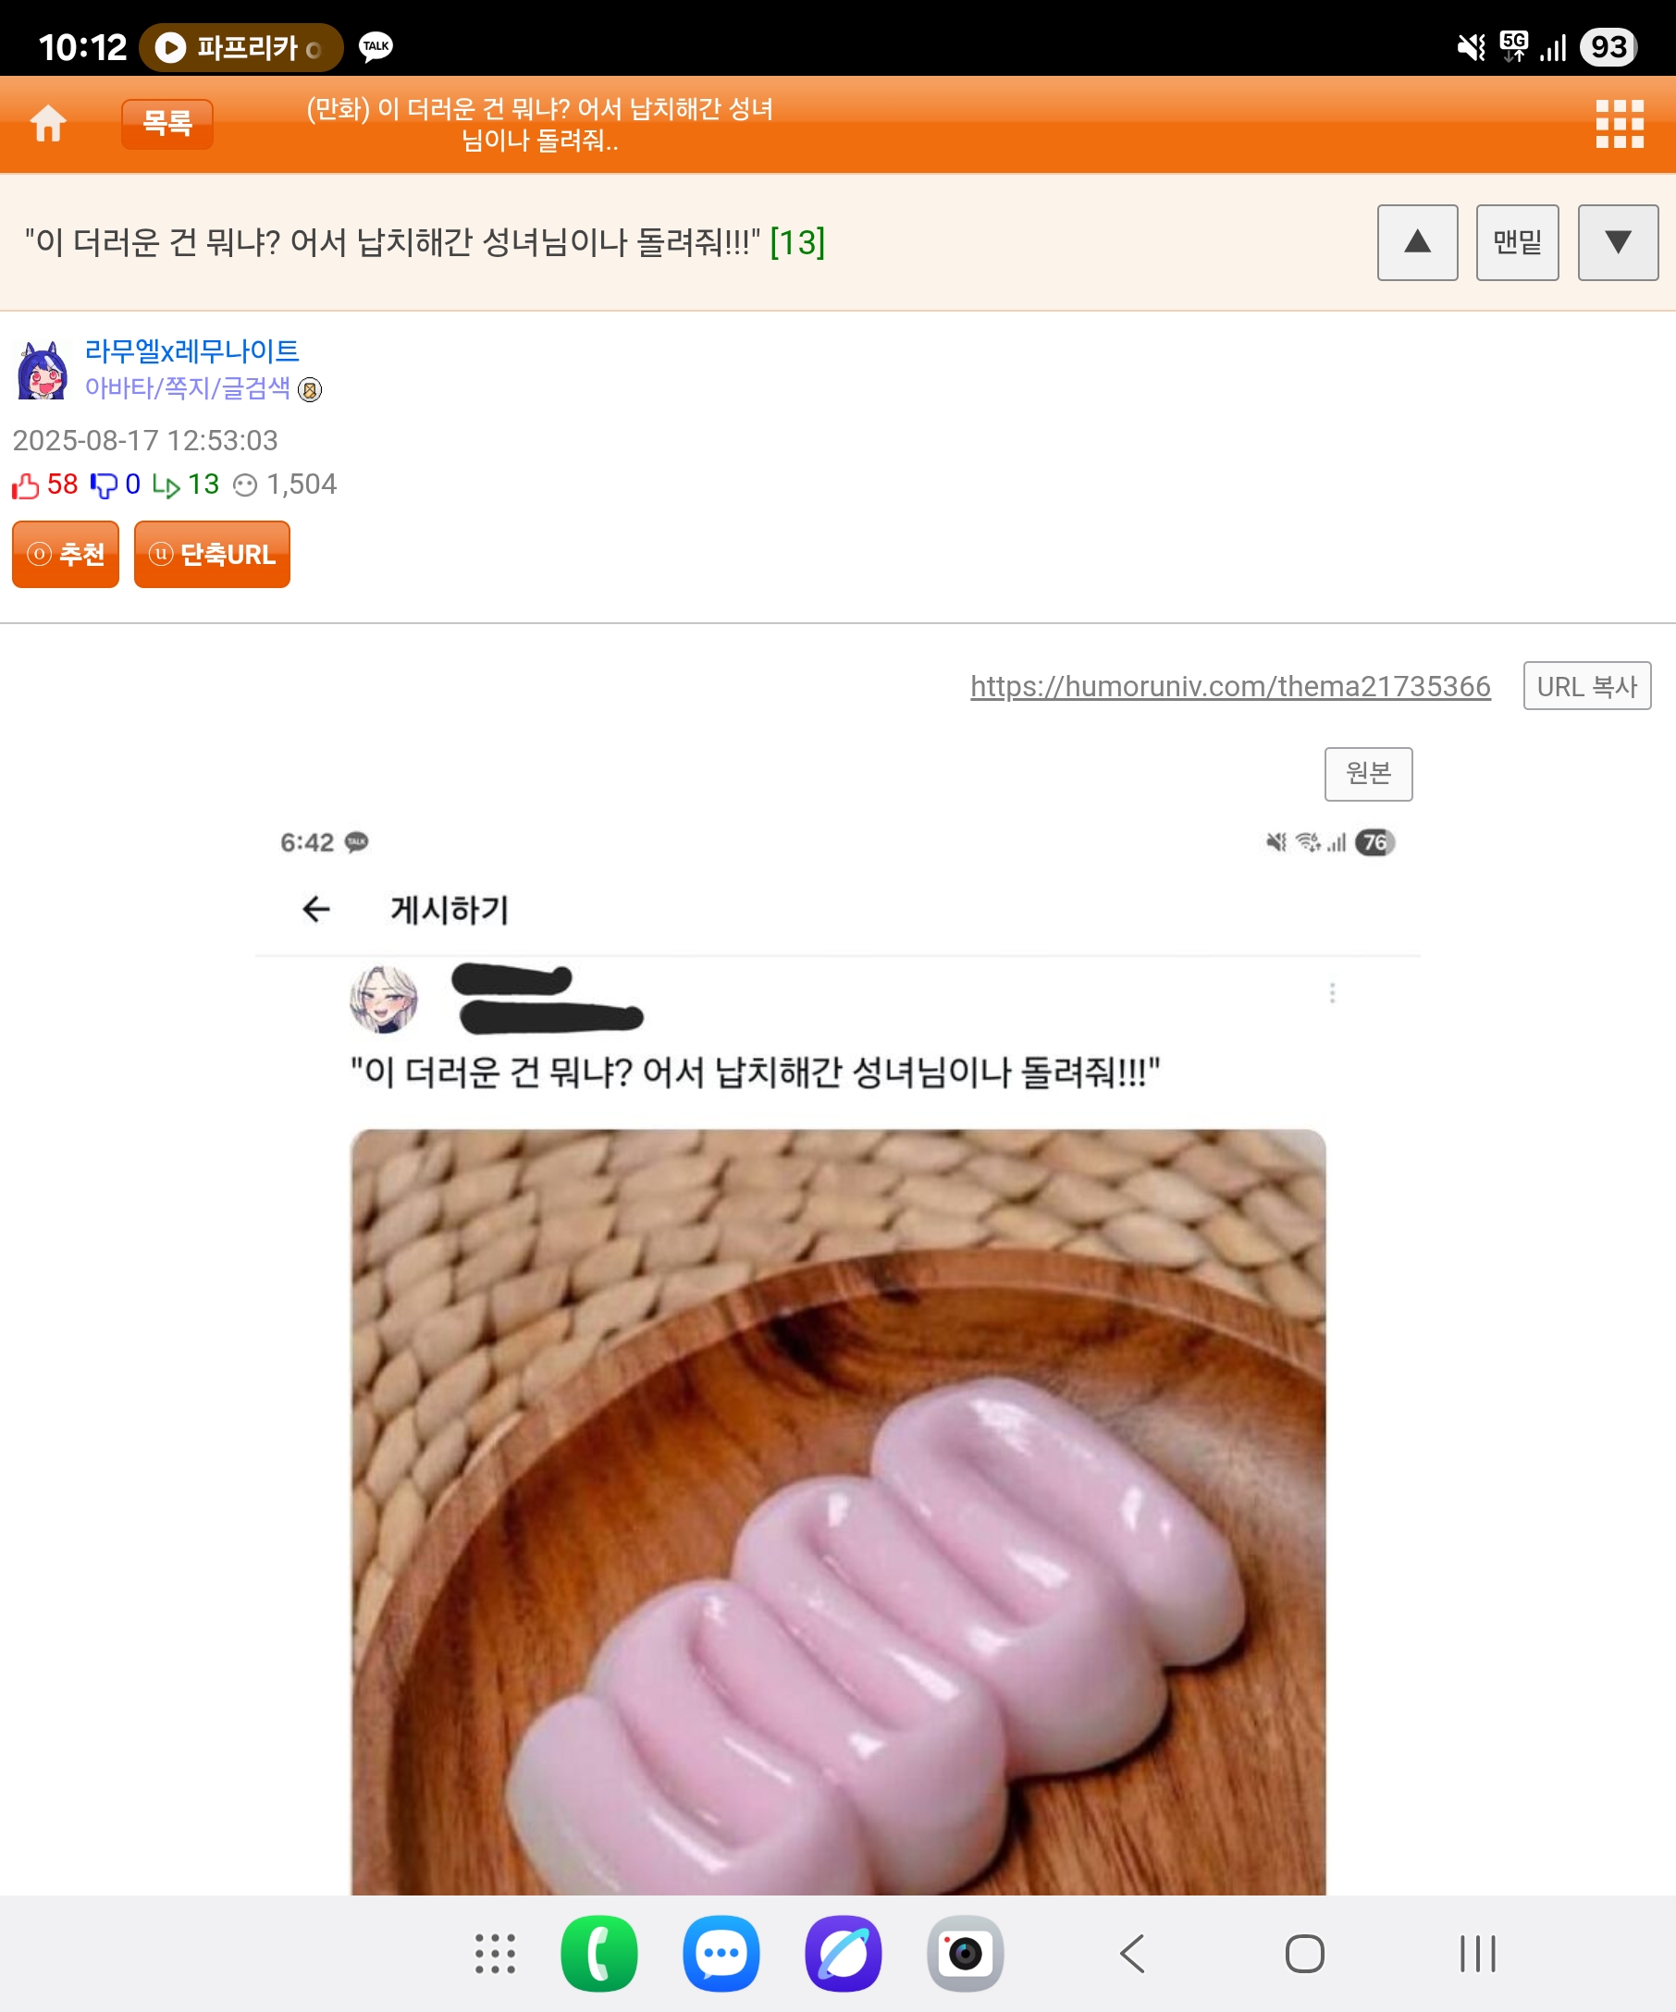Viewport: 1676px width, 2012px height.
Task: Launch the Samsung Internet browser icon
Action: pyautogui.click(x=844, y=1954)
